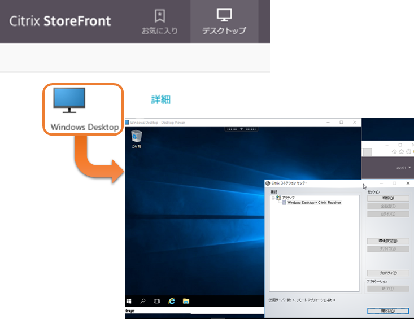Open the 詳細 details link
This screenshot has height=319, width=414.
[161, 99]
